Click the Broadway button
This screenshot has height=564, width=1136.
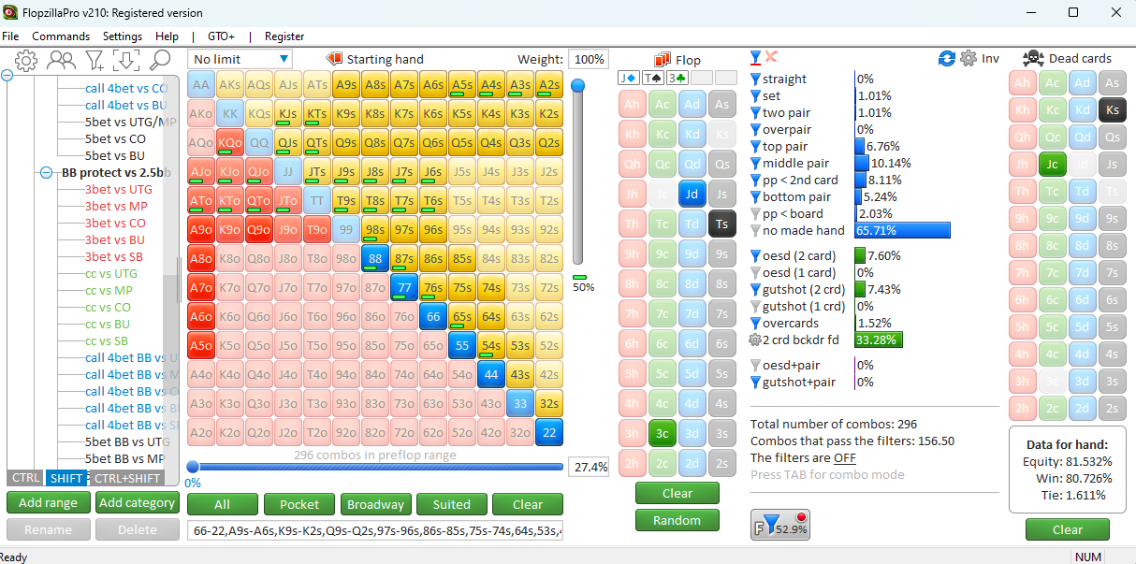coord(375,504)
